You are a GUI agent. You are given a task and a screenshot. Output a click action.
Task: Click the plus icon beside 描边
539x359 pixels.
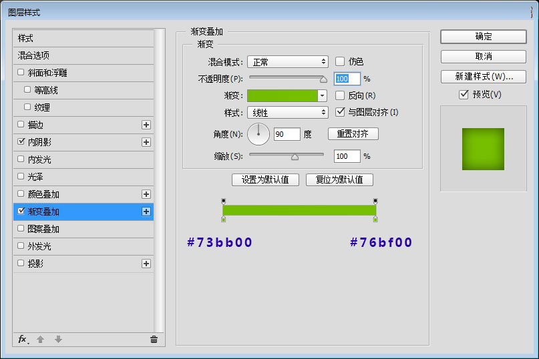tap(146, 125)
